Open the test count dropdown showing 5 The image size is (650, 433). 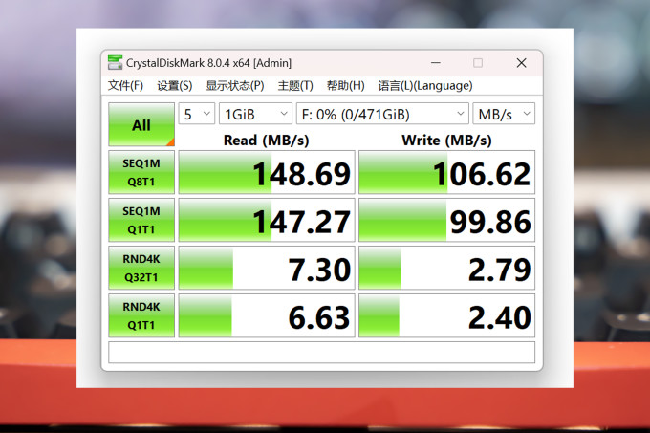pos(197,114)
